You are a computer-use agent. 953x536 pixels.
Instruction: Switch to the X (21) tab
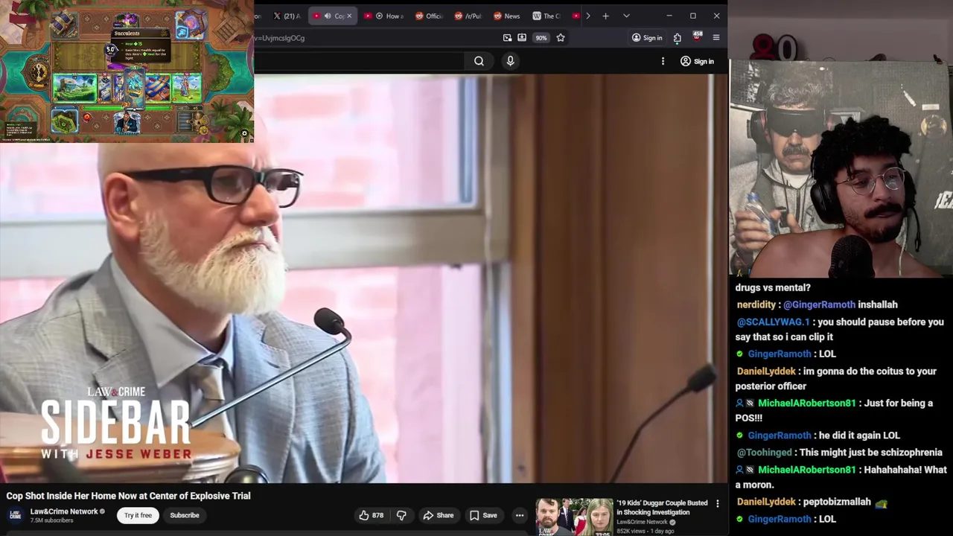[287, 16]
